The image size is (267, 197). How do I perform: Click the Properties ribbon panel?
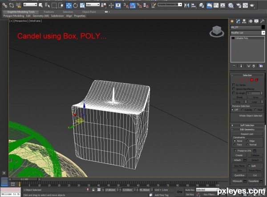(x=80, y=16)
